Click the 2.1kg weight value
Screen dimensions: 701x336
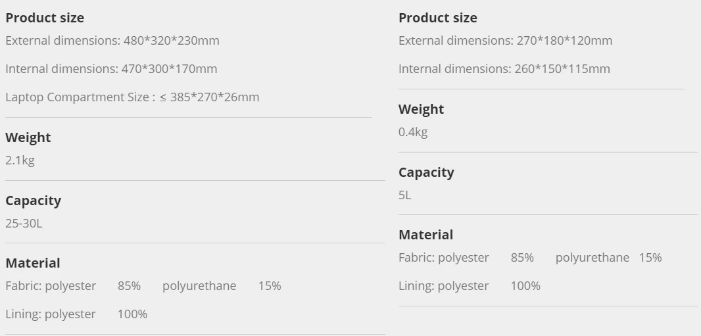point(20,160)
